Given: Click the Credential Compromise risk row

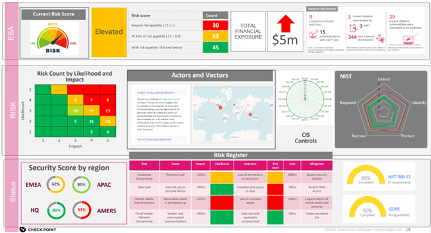Looking at the screenshot, I should (x=231, y=177).
